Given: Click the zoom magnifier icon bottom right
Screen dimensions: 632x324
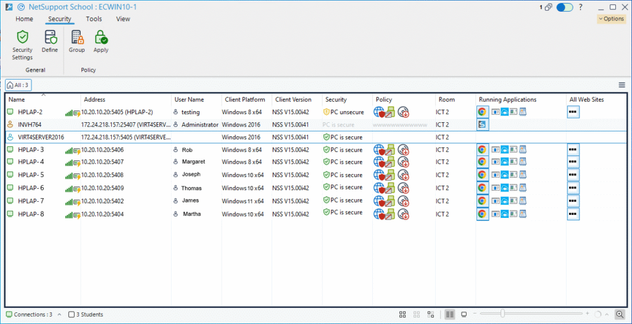Looking at the screenshot, I should coord(620,314).
